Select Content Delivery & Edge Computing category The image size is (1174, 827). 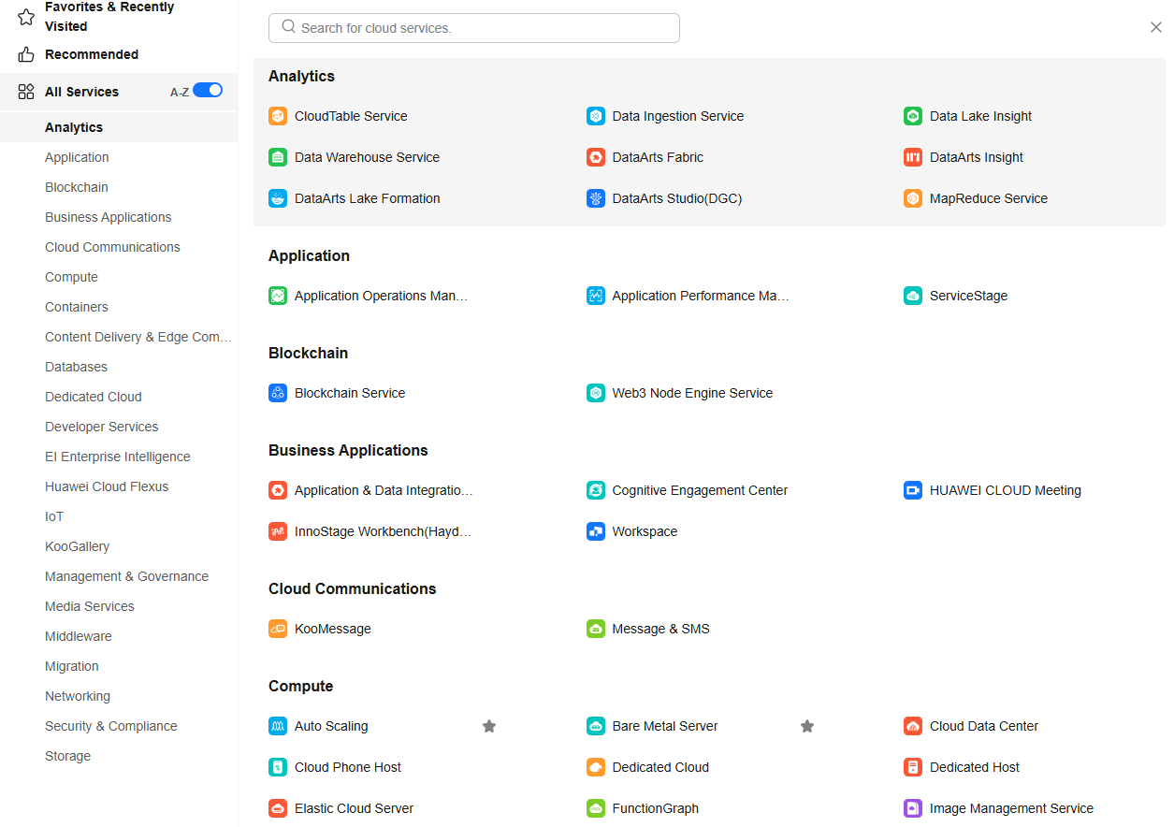(x=138, y=337)
